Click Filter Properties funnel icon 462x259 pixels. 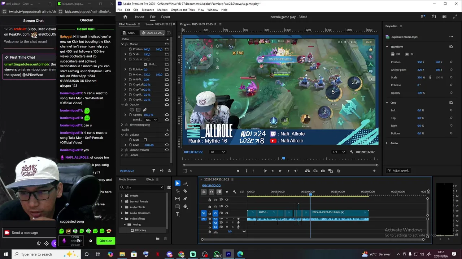tap(154, 171)
